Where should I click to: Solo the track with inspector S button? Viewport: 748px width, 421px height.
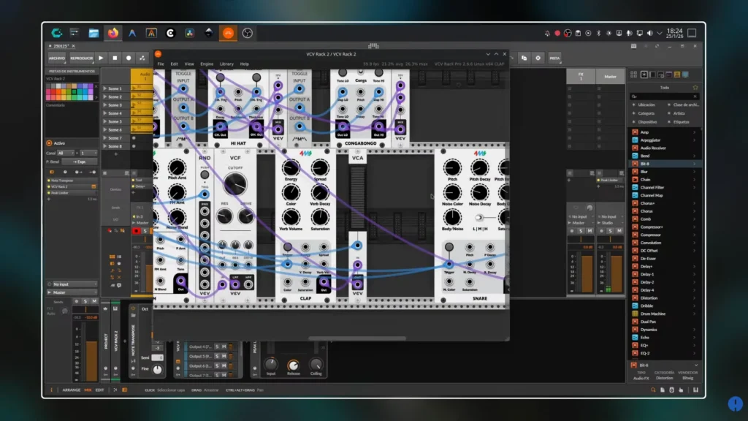tap(85, 302)
